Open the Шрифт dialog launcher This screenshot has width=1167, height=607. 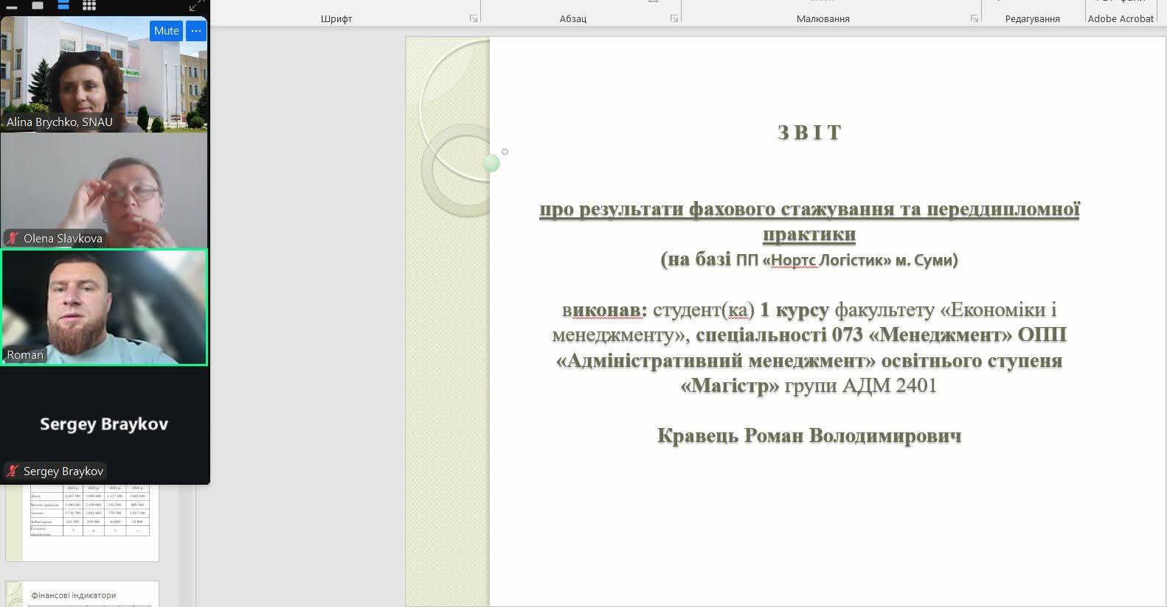474,18
